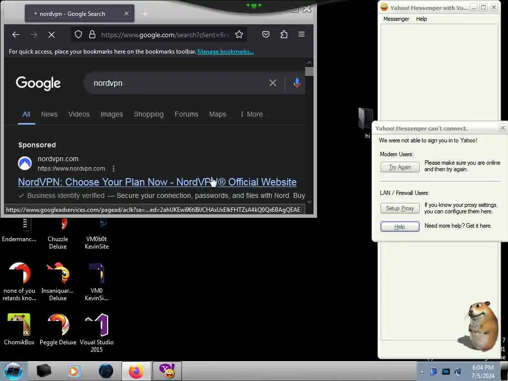Viewport: 508px width, 381px height.
Task: Open a new tab with plus
Action: tap(145, 14)
